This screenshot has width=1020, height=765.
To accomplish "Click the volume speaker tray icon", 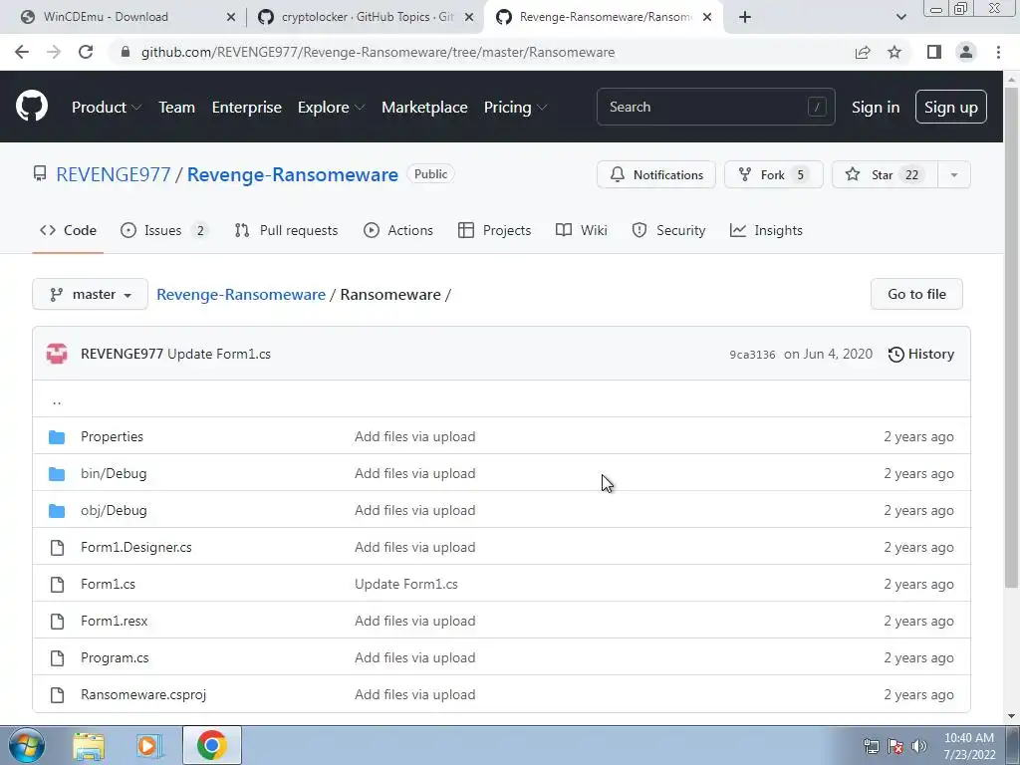I will [918, 747].
